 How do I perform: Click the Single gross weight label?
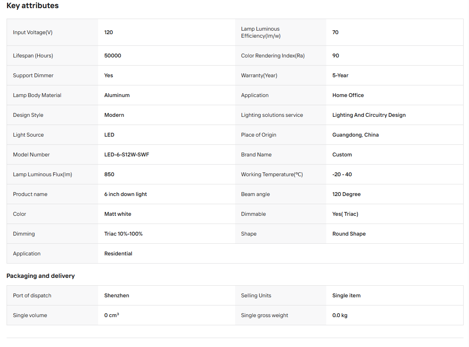tap(265, 315)
